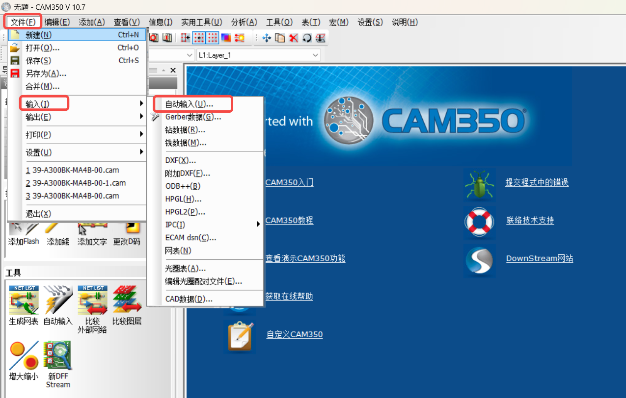The image size is (626, 398).
Task: Choose 打开(O)... from the File menu
Action: point(77,48)
